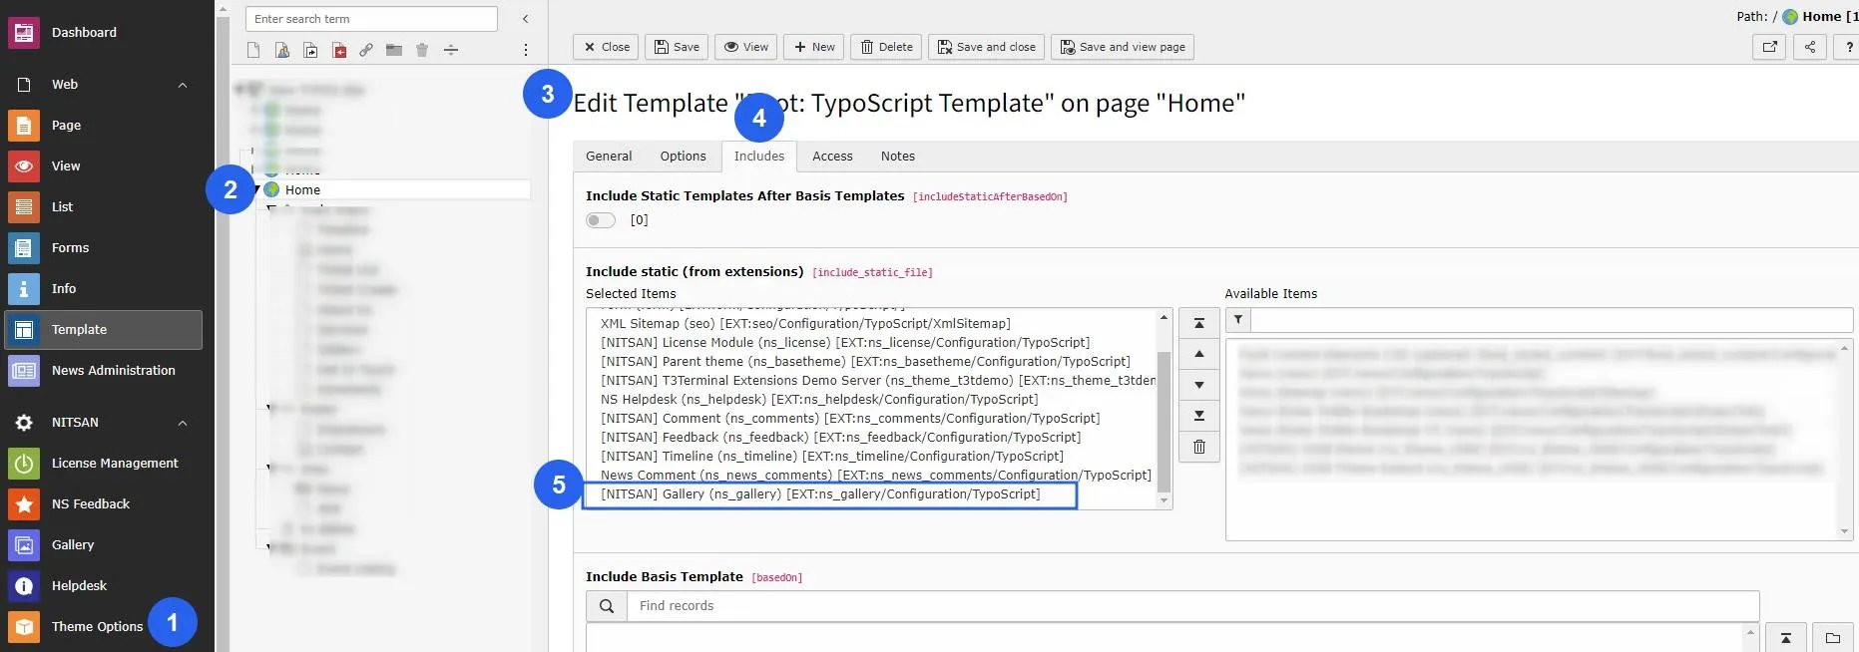Open the page tree three-dot options menu
Image resolution: width=1859 pixels, height=652 pixels.
point(526,50)
